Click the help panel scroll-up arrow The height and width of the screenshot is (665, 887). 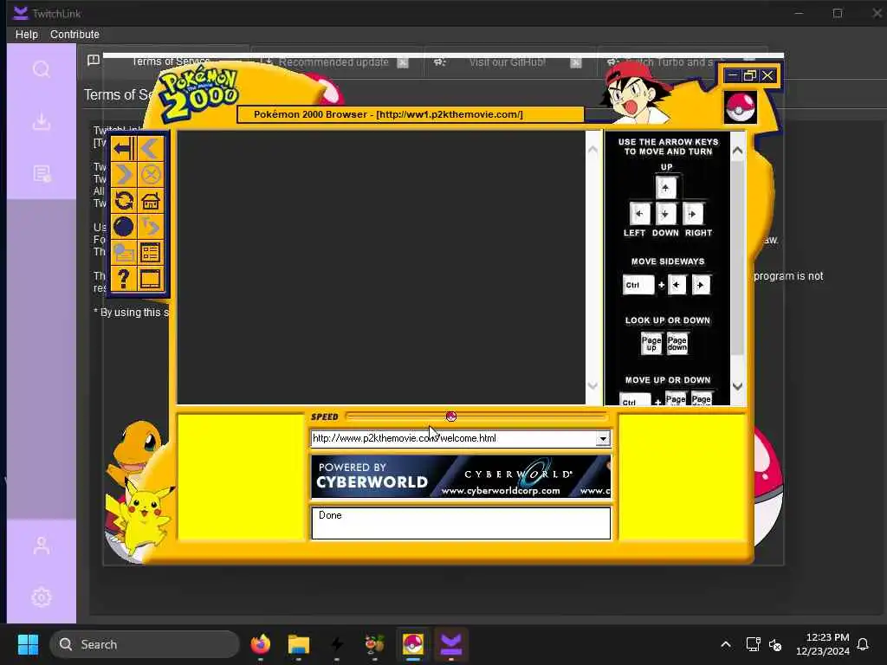pyautogui.click(x=738, y=151)
